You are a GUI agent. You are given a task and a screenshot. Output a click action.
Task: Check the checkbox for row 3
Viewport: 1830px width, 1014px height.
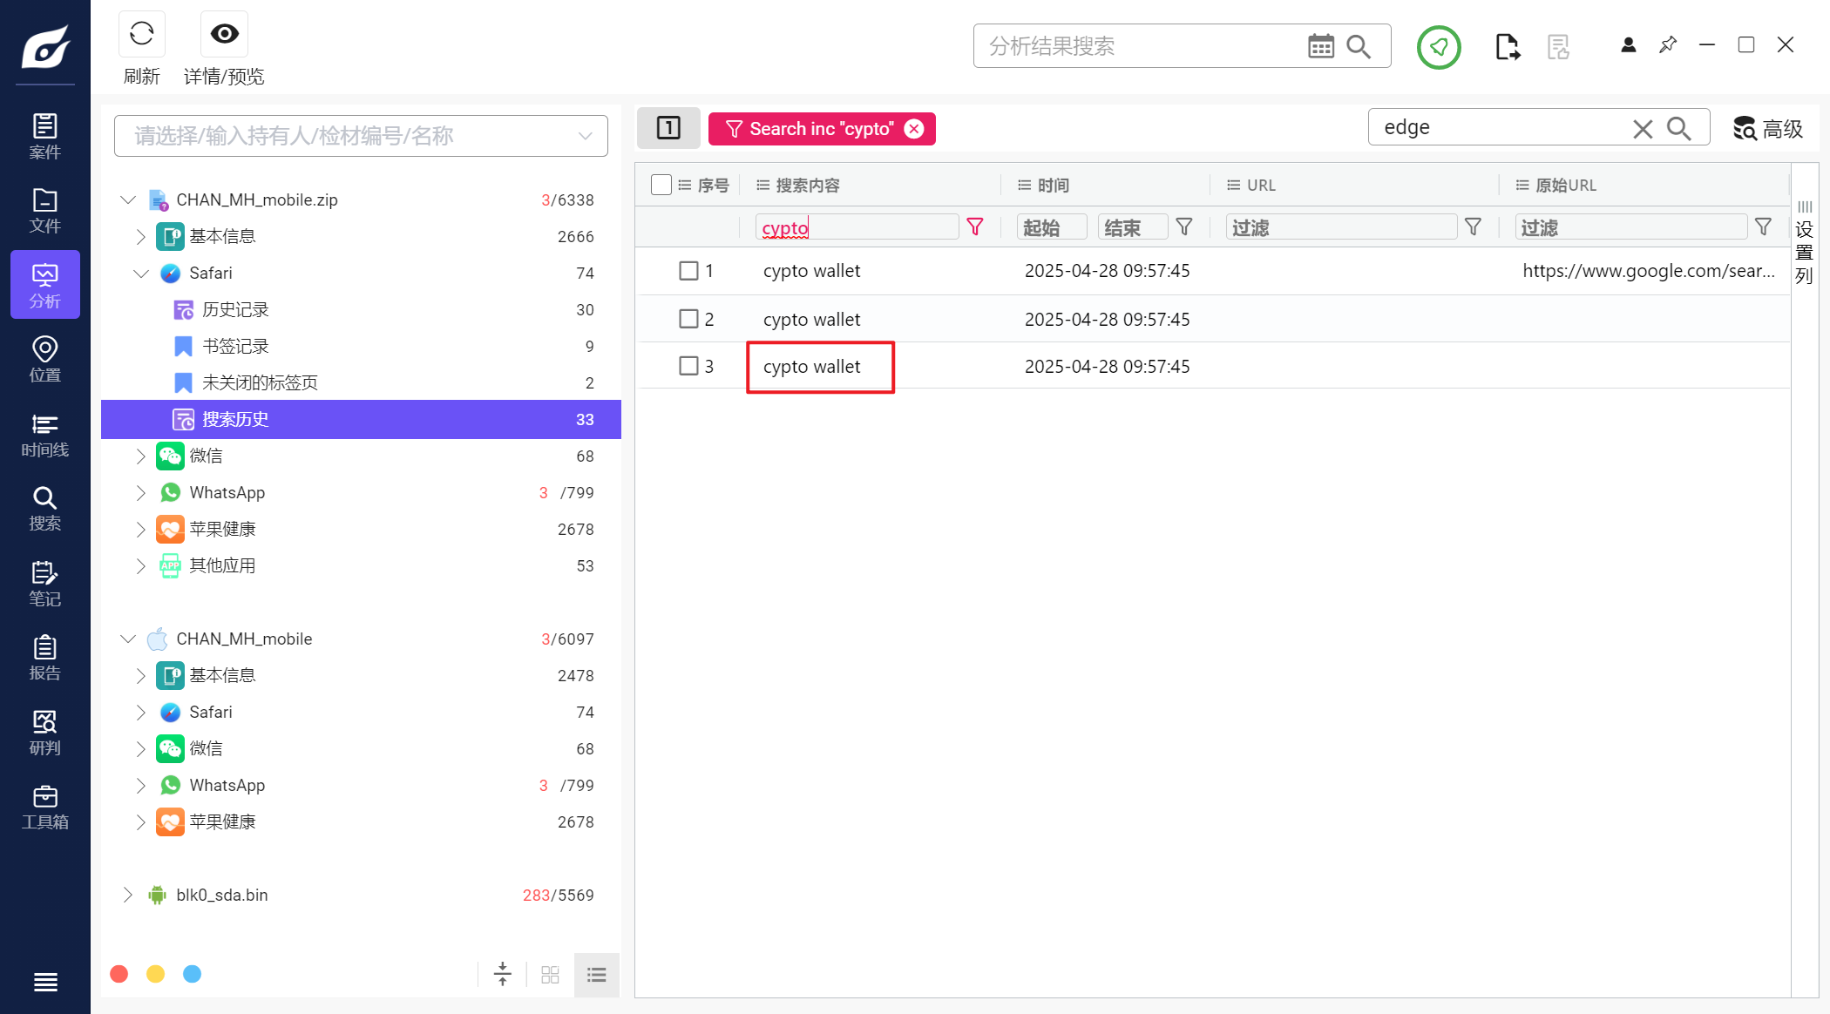(688, 366)
